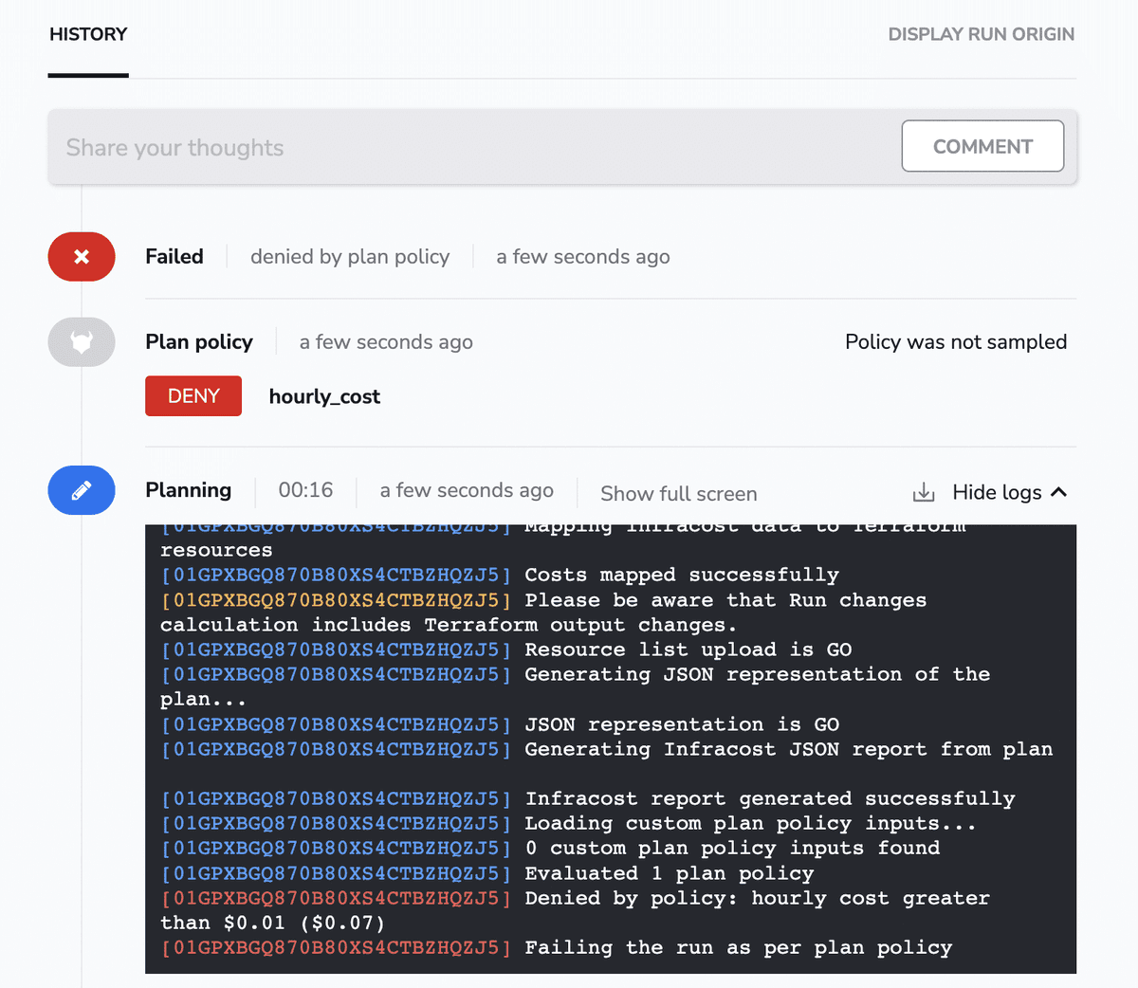The image size is (1138, 988).
Task: Click the red failed run status icon
Action: (x=81, y=256)
